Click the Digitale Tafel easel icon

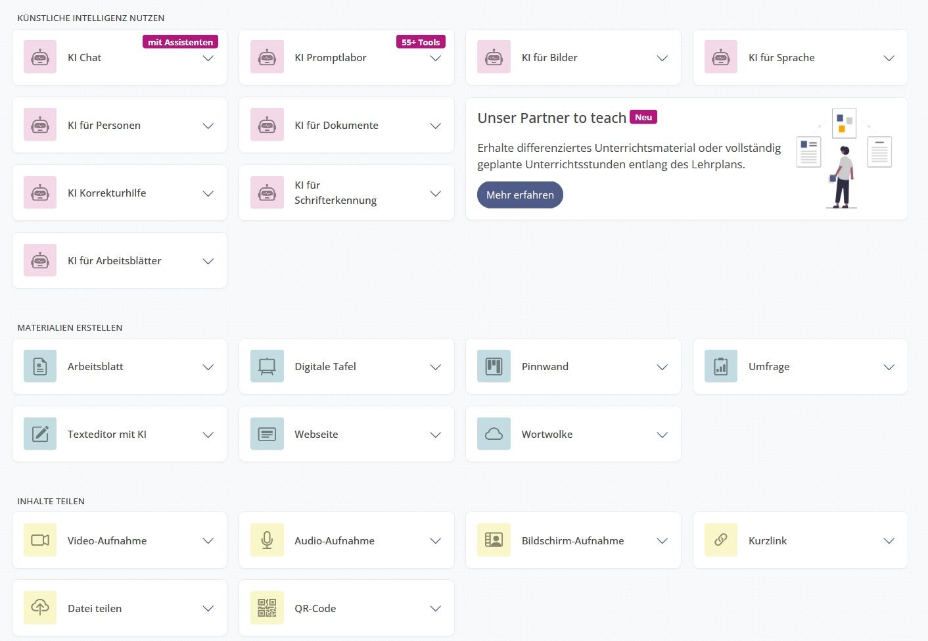pos(267,366)
